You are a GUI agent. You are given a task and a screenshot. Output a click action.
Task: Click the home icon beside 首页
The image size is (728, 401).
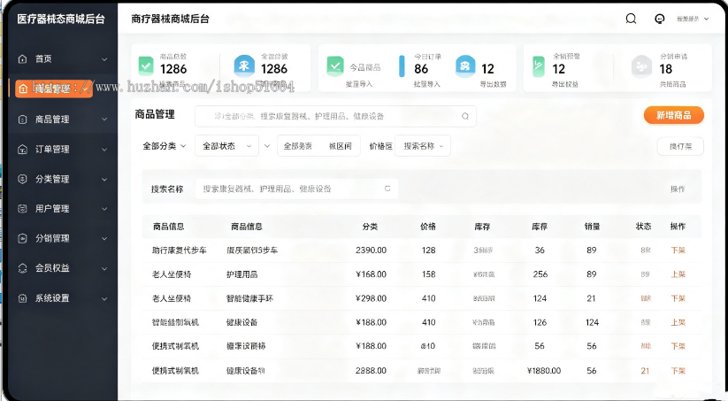(22, 59)
